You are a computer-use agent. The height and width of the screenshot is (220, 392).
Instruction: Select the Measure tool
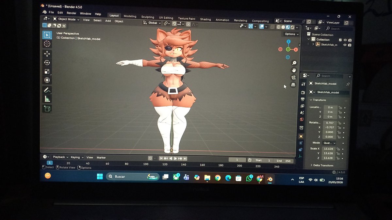47,99
